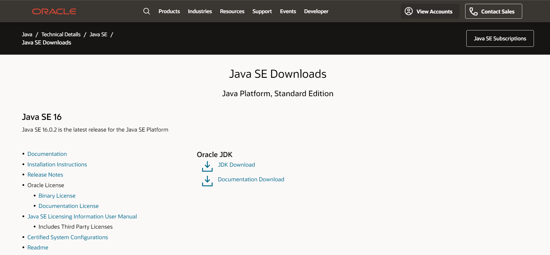Open the Resources menu
550x255 pixels.
[232, 11]
